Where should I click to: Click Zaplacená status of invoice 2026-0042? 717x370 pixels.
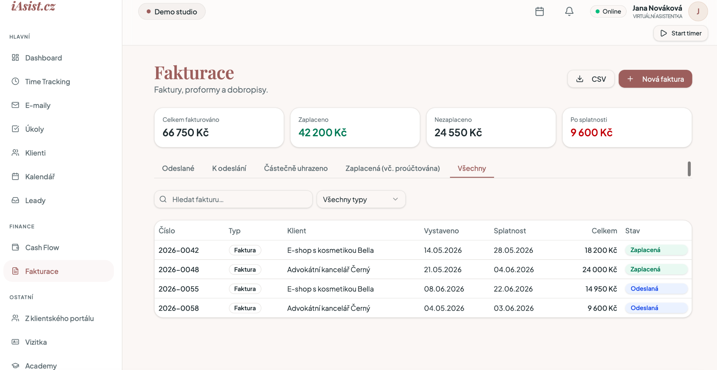pyautogui.click(x=656, y=250)
